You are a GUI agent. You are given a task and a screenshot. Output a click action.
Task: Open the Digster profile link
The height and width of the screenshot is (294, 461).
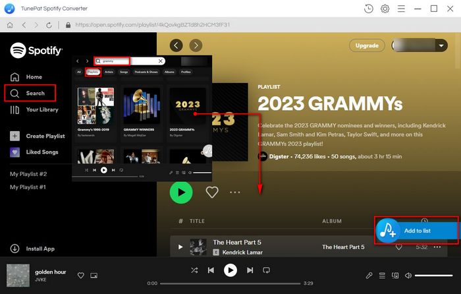pos(279,156)
